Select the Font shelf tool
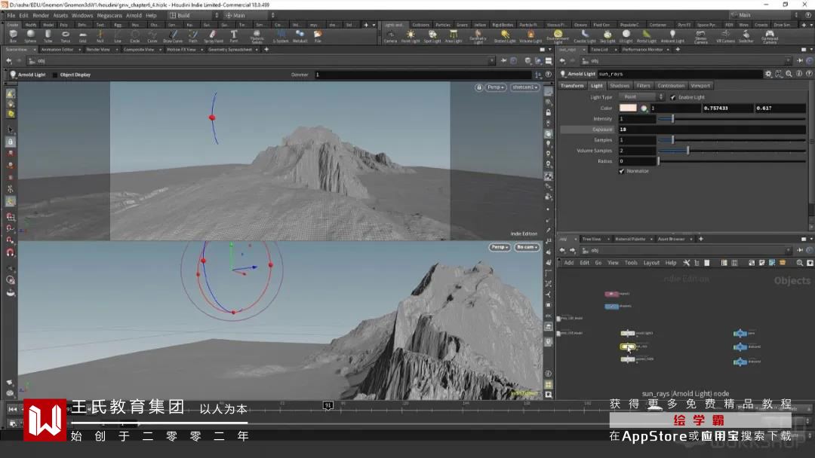Viewport: 815px width, 458px height. 234,36
